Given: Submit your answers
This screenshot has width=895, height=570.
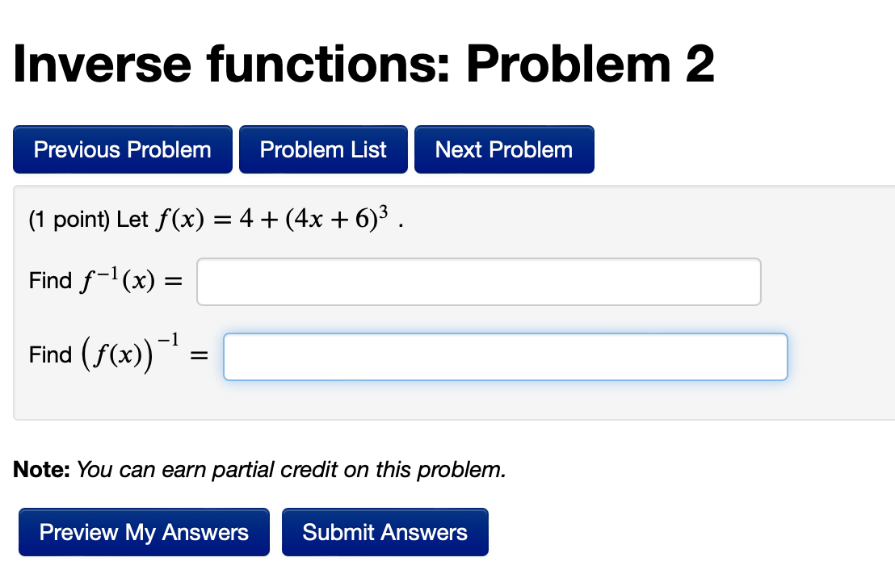Looking at the screenshot, I should tap(385, 532).
